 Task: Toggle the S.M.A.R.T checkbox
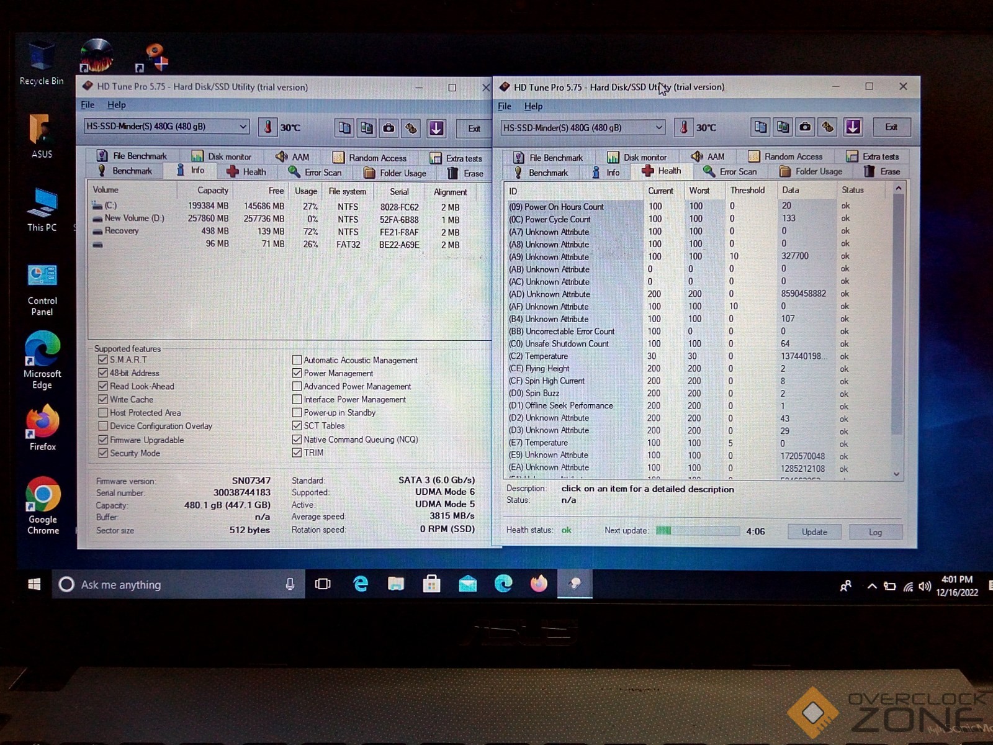click(103, 359)
